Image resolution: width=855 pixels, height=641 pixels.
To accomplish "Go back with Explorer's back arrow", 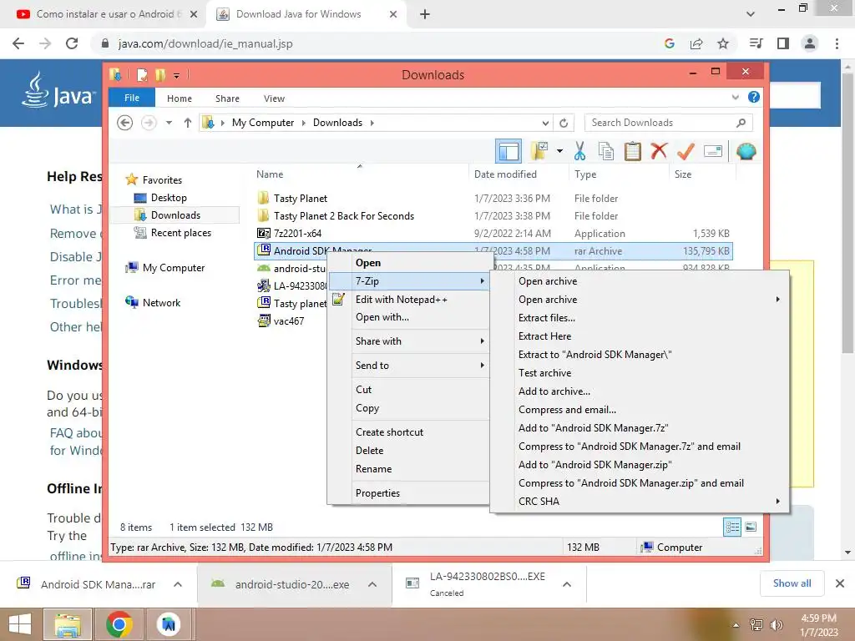I will [x=125, y=123].
